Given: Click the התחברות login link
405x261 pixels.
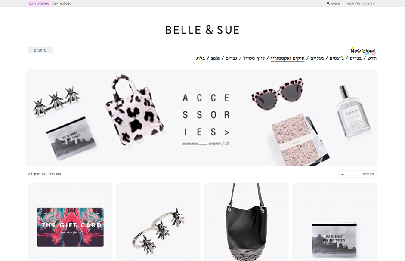Looking at the screenshot, I should 369,3.
